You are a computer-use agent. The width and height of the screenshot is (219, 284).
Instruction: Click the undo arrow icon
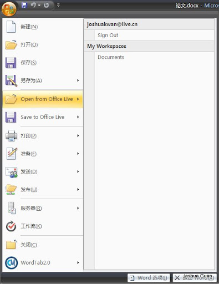tap(33, 5)
